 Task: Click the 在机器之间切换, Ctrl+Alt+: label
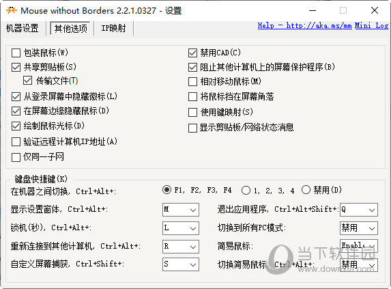(63, 191)
